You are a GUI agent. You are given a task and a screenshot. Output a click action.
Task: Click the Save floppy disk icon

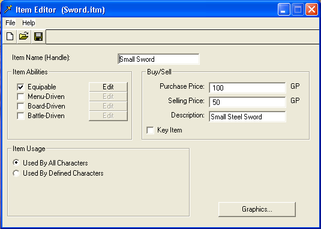point(38,37)
